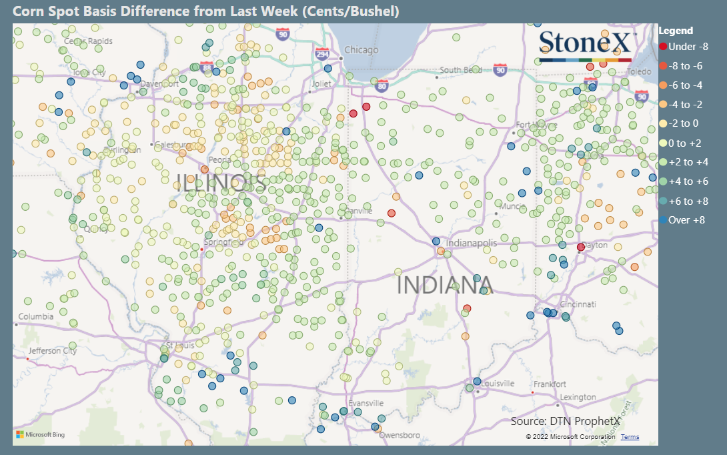Select the '-6 to -4' legend entry
The image size is (727, 455).
pyautogui.click(x=680, y=85)
